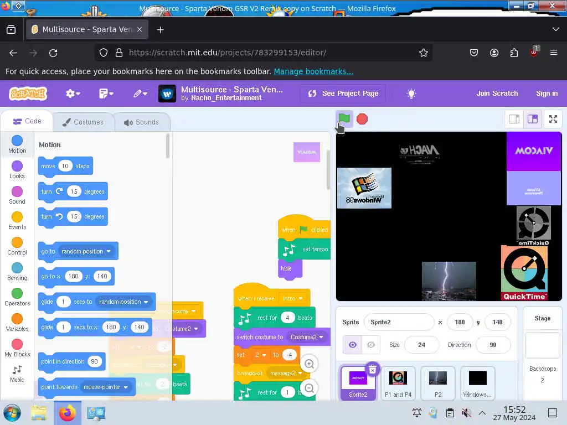Click the muted volume tray icon
Viewport: 567px width, 425px height.
[466, 413]
